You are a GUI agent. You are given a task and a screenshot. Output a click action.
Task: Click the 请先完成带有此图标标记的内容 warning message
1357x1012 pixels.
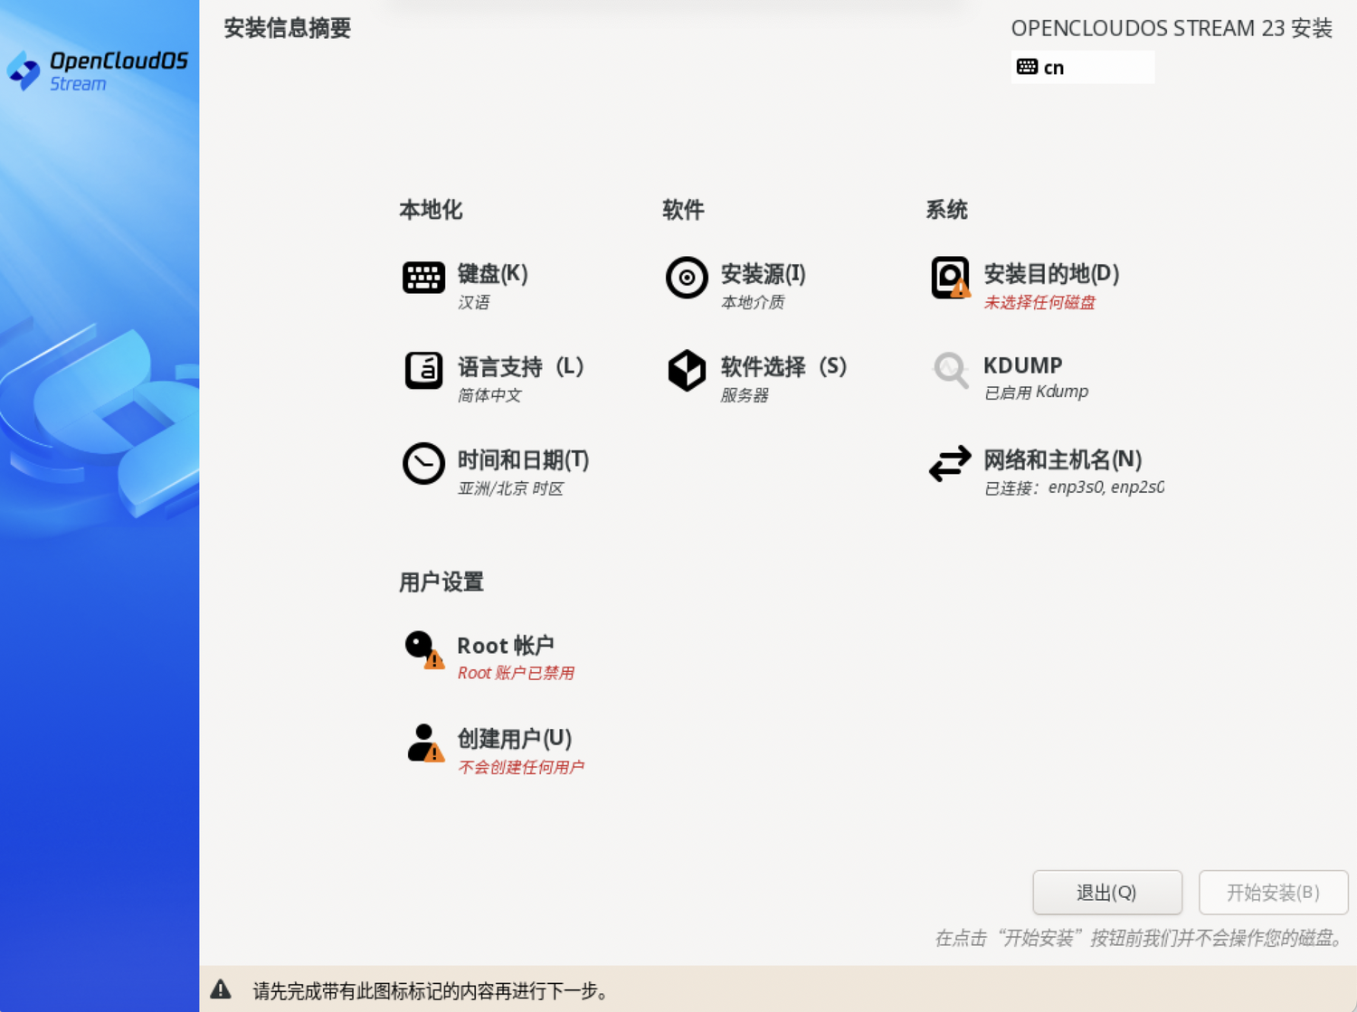pos(431,991)
